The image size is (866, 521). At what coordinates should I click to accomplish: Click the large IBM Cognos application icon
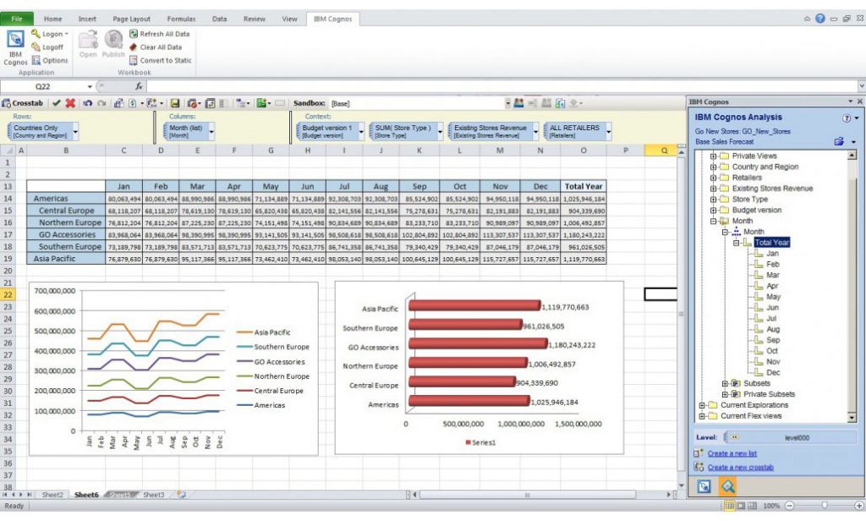coord(15,40)
